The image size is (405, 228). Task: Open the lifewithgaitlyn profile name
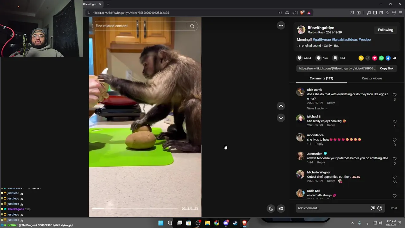(x=321, y=28)
